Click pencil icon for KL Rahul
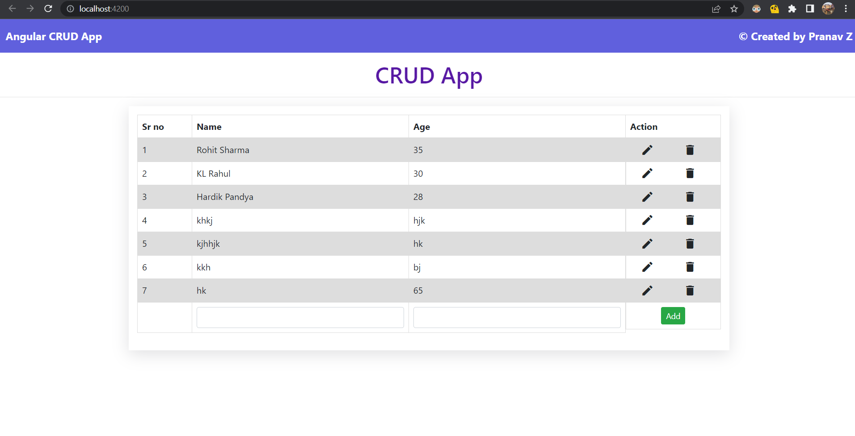Screen dimensions: 855x436 [647, 173]
